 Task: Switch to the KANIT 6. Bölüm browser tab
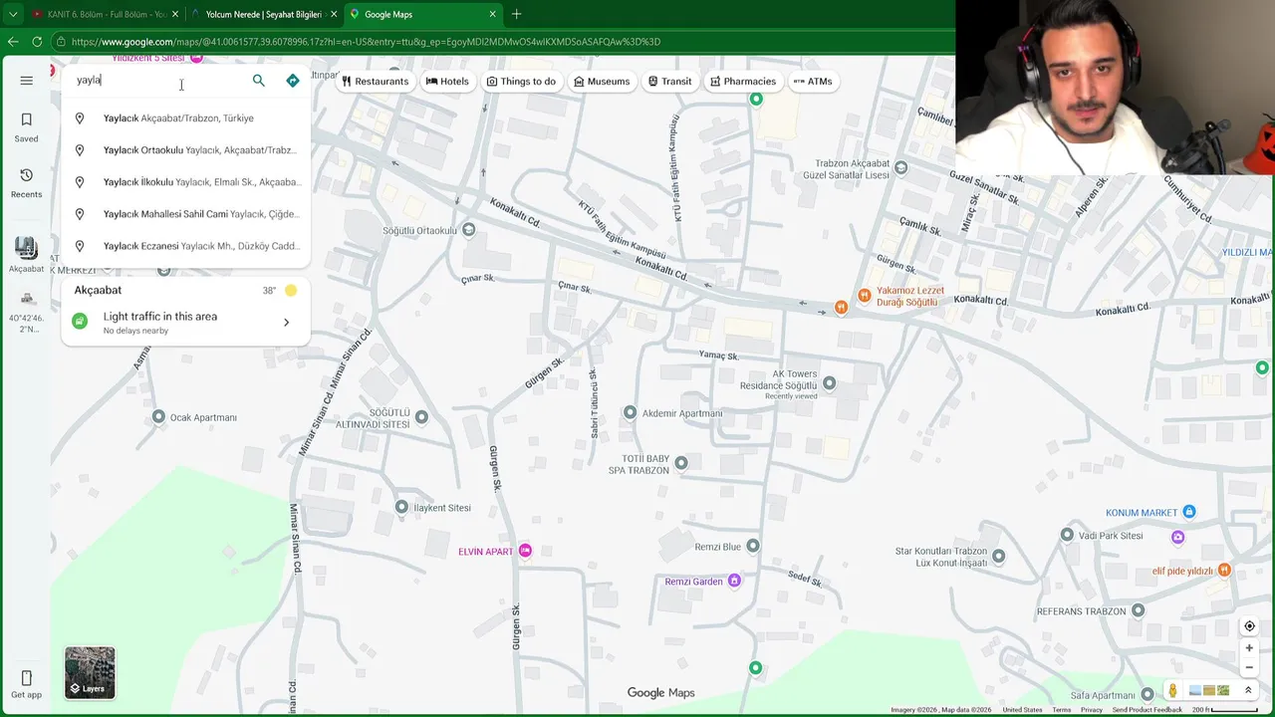[x=105, y=14]
